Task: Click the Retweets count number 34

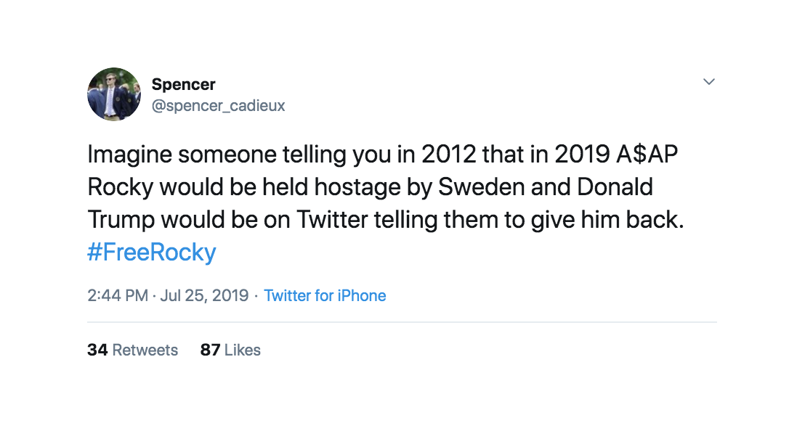Action: (x=97, y=350)
